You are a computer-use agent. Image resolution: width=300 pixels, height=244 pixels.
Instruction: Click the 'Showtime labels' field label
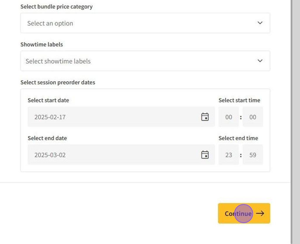click(41, 44)
